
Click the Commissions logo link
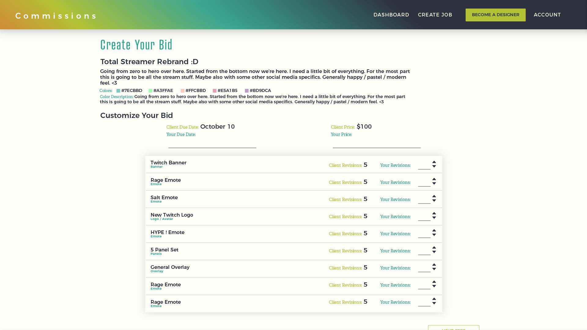point(56,16)
